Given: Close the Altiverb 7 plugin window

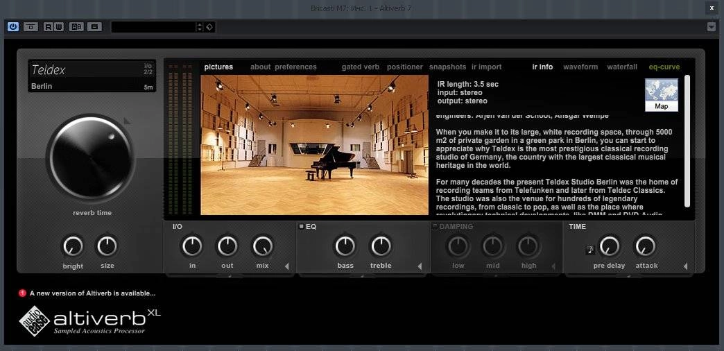Looking at the screenshot, I should (x=712, y=8).
